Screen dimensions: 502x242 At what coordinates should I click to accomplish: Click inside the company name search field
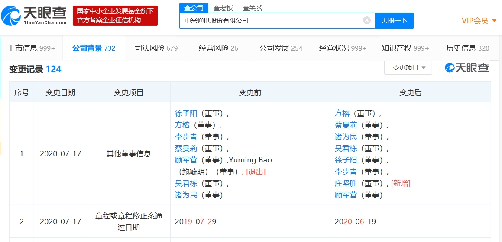coord(271,20)
